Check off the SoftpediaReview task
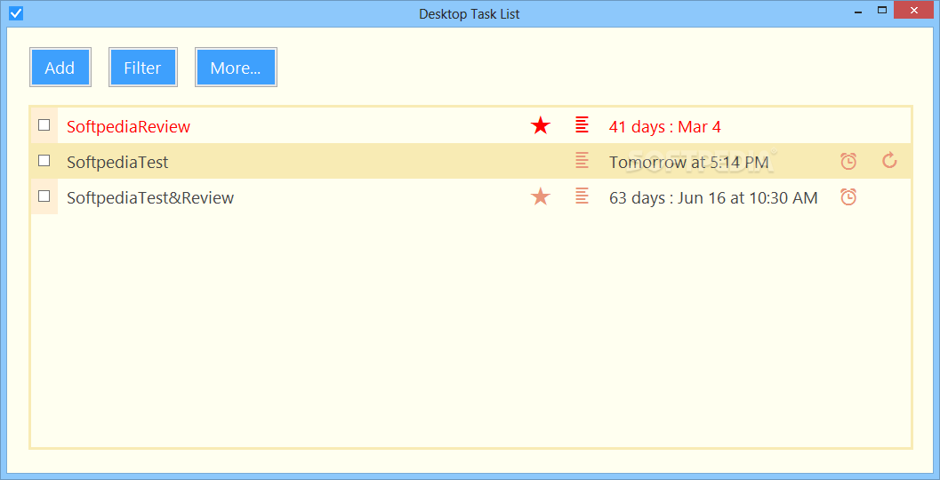Screen dimensions: 940x480 [x=44, y=125]
